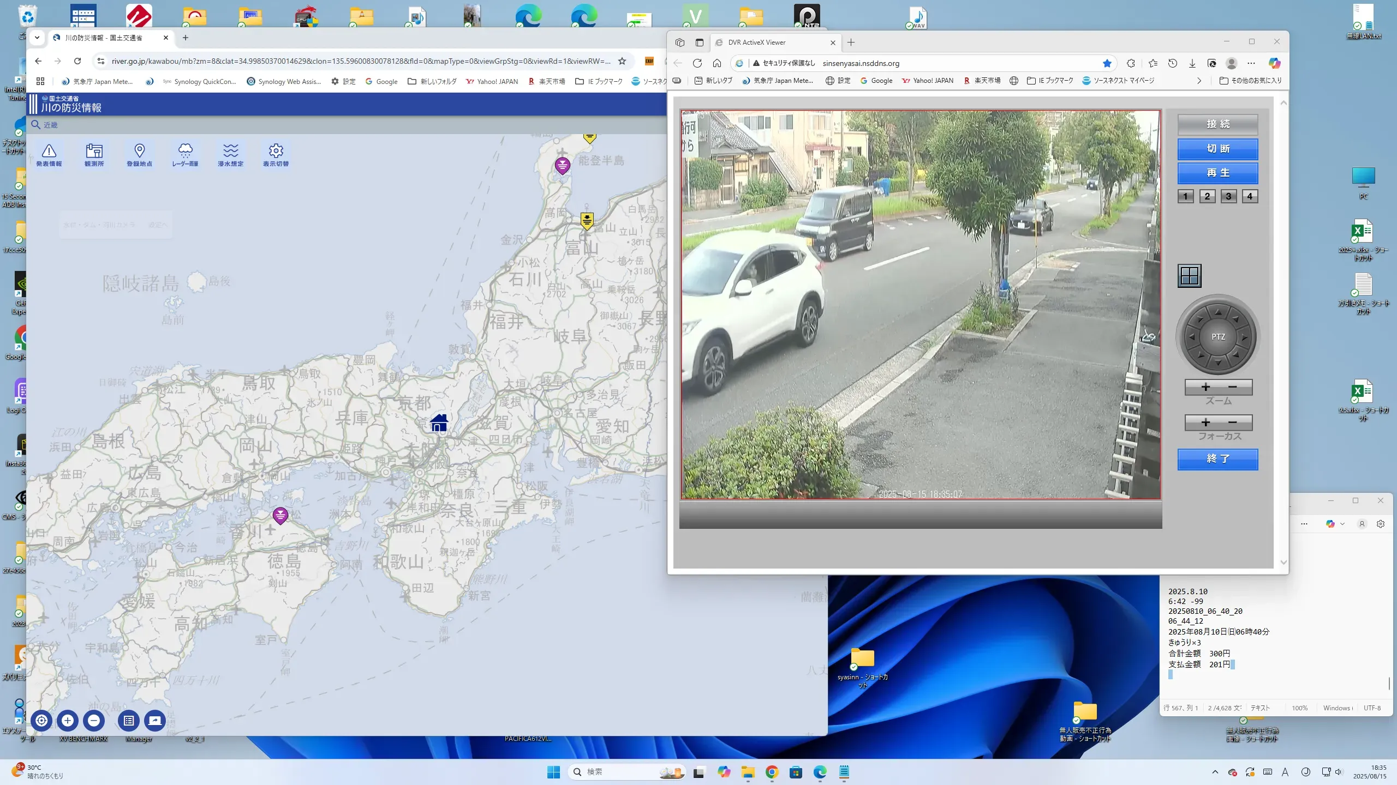The image size is (1397, 785).
Task: Open the Copilot dropdown arrow in Notepad
Action: coord(1342,524)
